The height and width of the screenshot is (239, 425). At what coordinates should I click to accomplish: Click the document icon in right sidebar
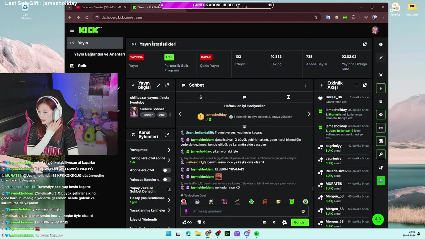pos(381,101)
